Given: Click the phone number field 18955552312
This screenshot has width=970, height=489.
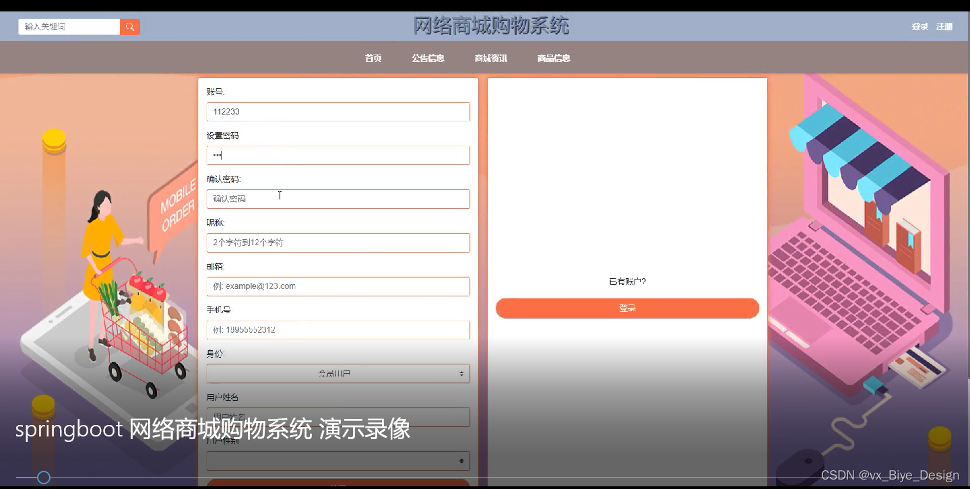Looking at the screenshot, I should click(x=338, y=330).
